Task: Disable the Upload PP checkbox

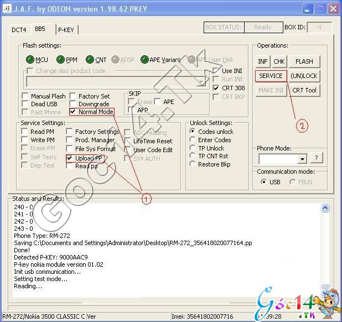Action: click(x=70, y=158)
